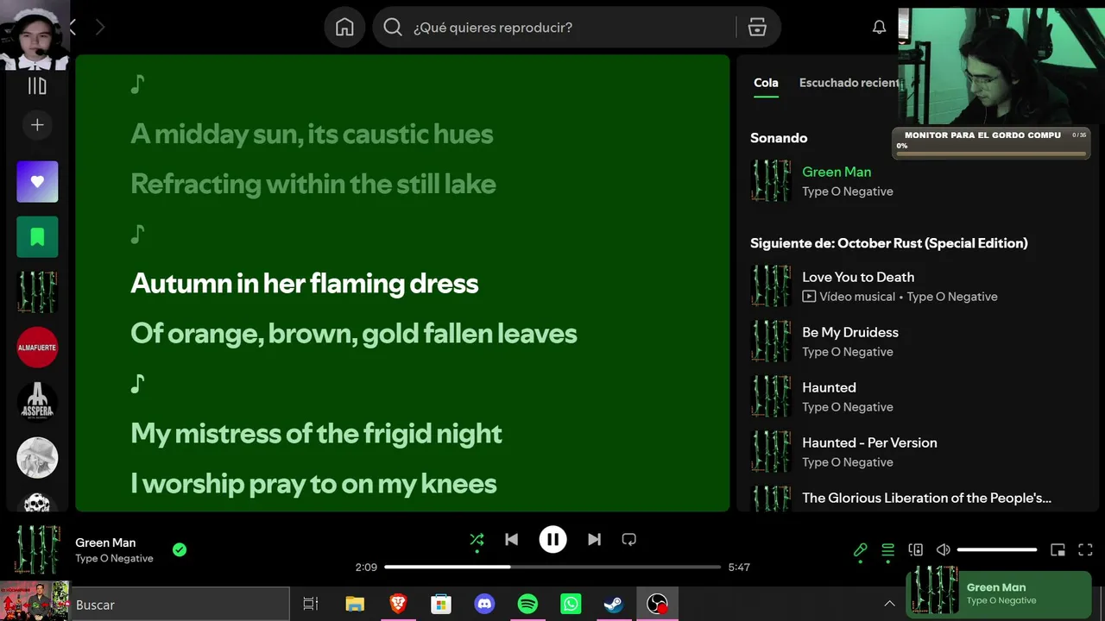Screen dimensions: 1105x621
Task: Mute the volume speaker icon
Action: [x=943, y=550]
